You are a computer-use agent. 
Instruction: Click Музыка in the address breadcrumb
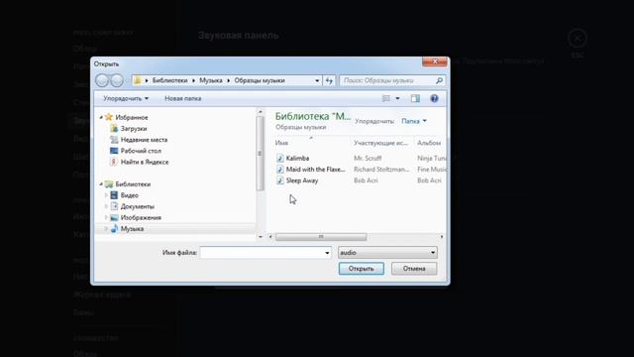coord(211,80)
